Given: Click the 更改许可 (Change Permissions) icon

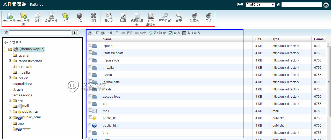Looking at the screenshot, I should [165, 16].
